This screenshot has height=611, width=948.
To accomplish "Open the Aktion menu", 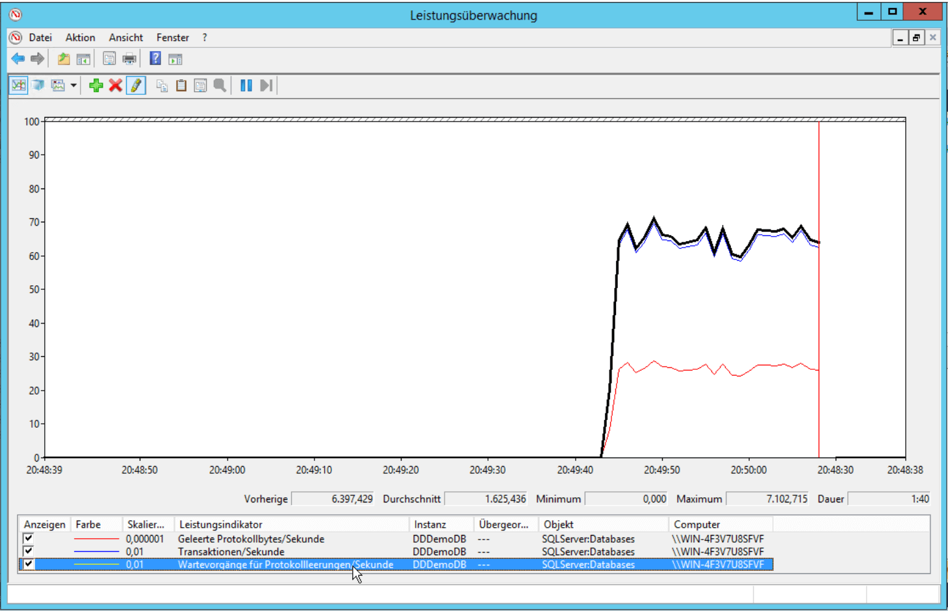I will [80, 38].
